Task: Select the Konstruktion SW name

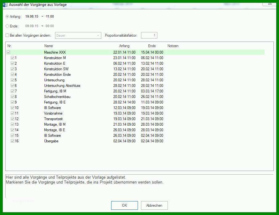Action: (56, 69)
